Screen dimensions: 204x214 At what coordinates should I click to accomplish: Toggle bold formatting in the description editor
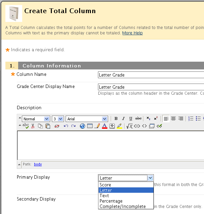point(116,119)
